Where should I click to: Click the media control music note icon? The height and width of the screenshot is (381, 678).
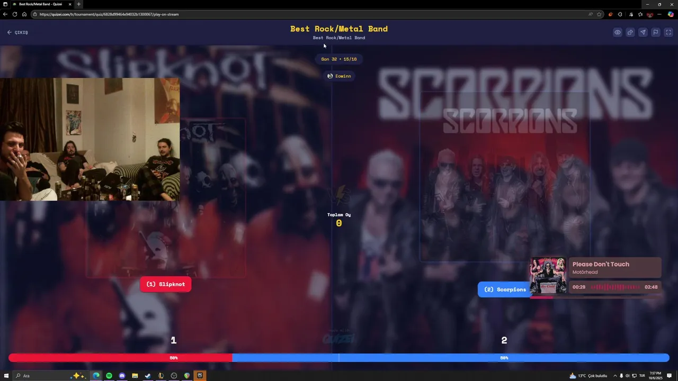tap(631, 14)
